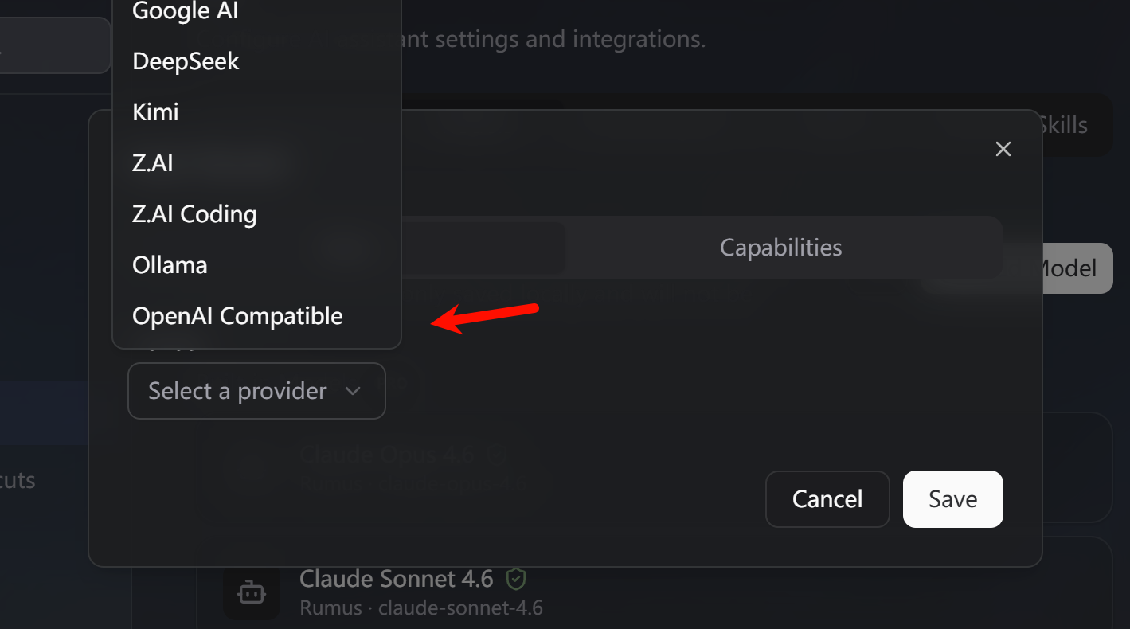Screen dimensions: 1130x629
Task: Pick Kimi from the provider list
Action: tap(156, 112)
